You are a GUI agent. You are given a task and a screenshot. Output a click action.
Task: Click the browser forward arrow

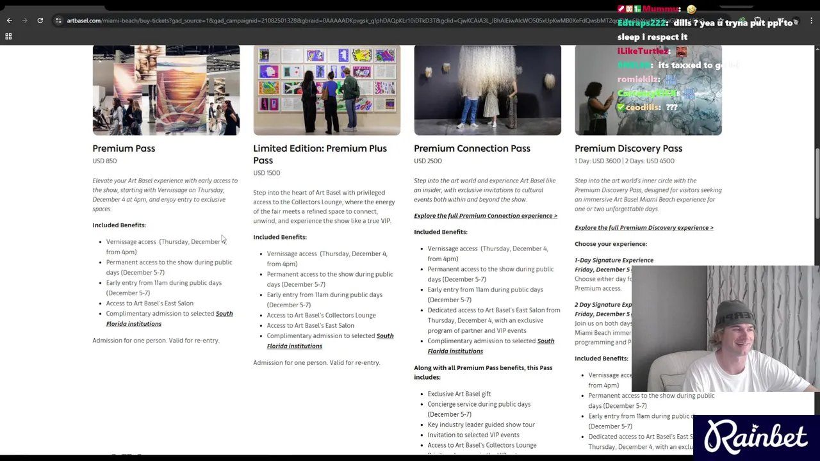tap(25, 20)
